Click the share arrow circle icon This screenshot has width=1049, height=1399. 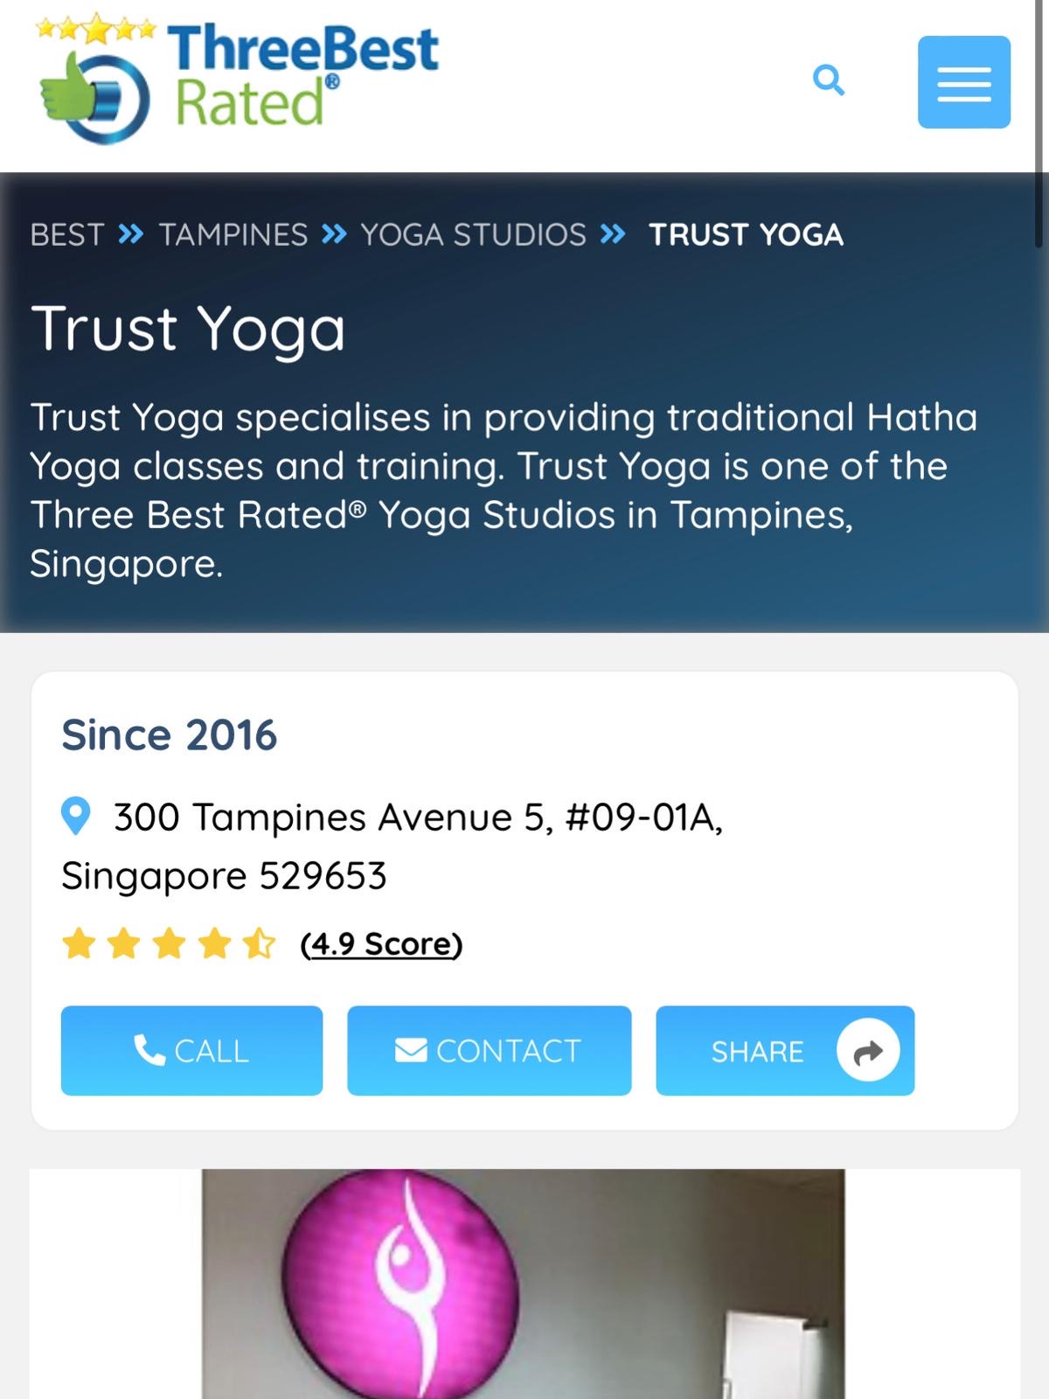[x=868, y=1051]
